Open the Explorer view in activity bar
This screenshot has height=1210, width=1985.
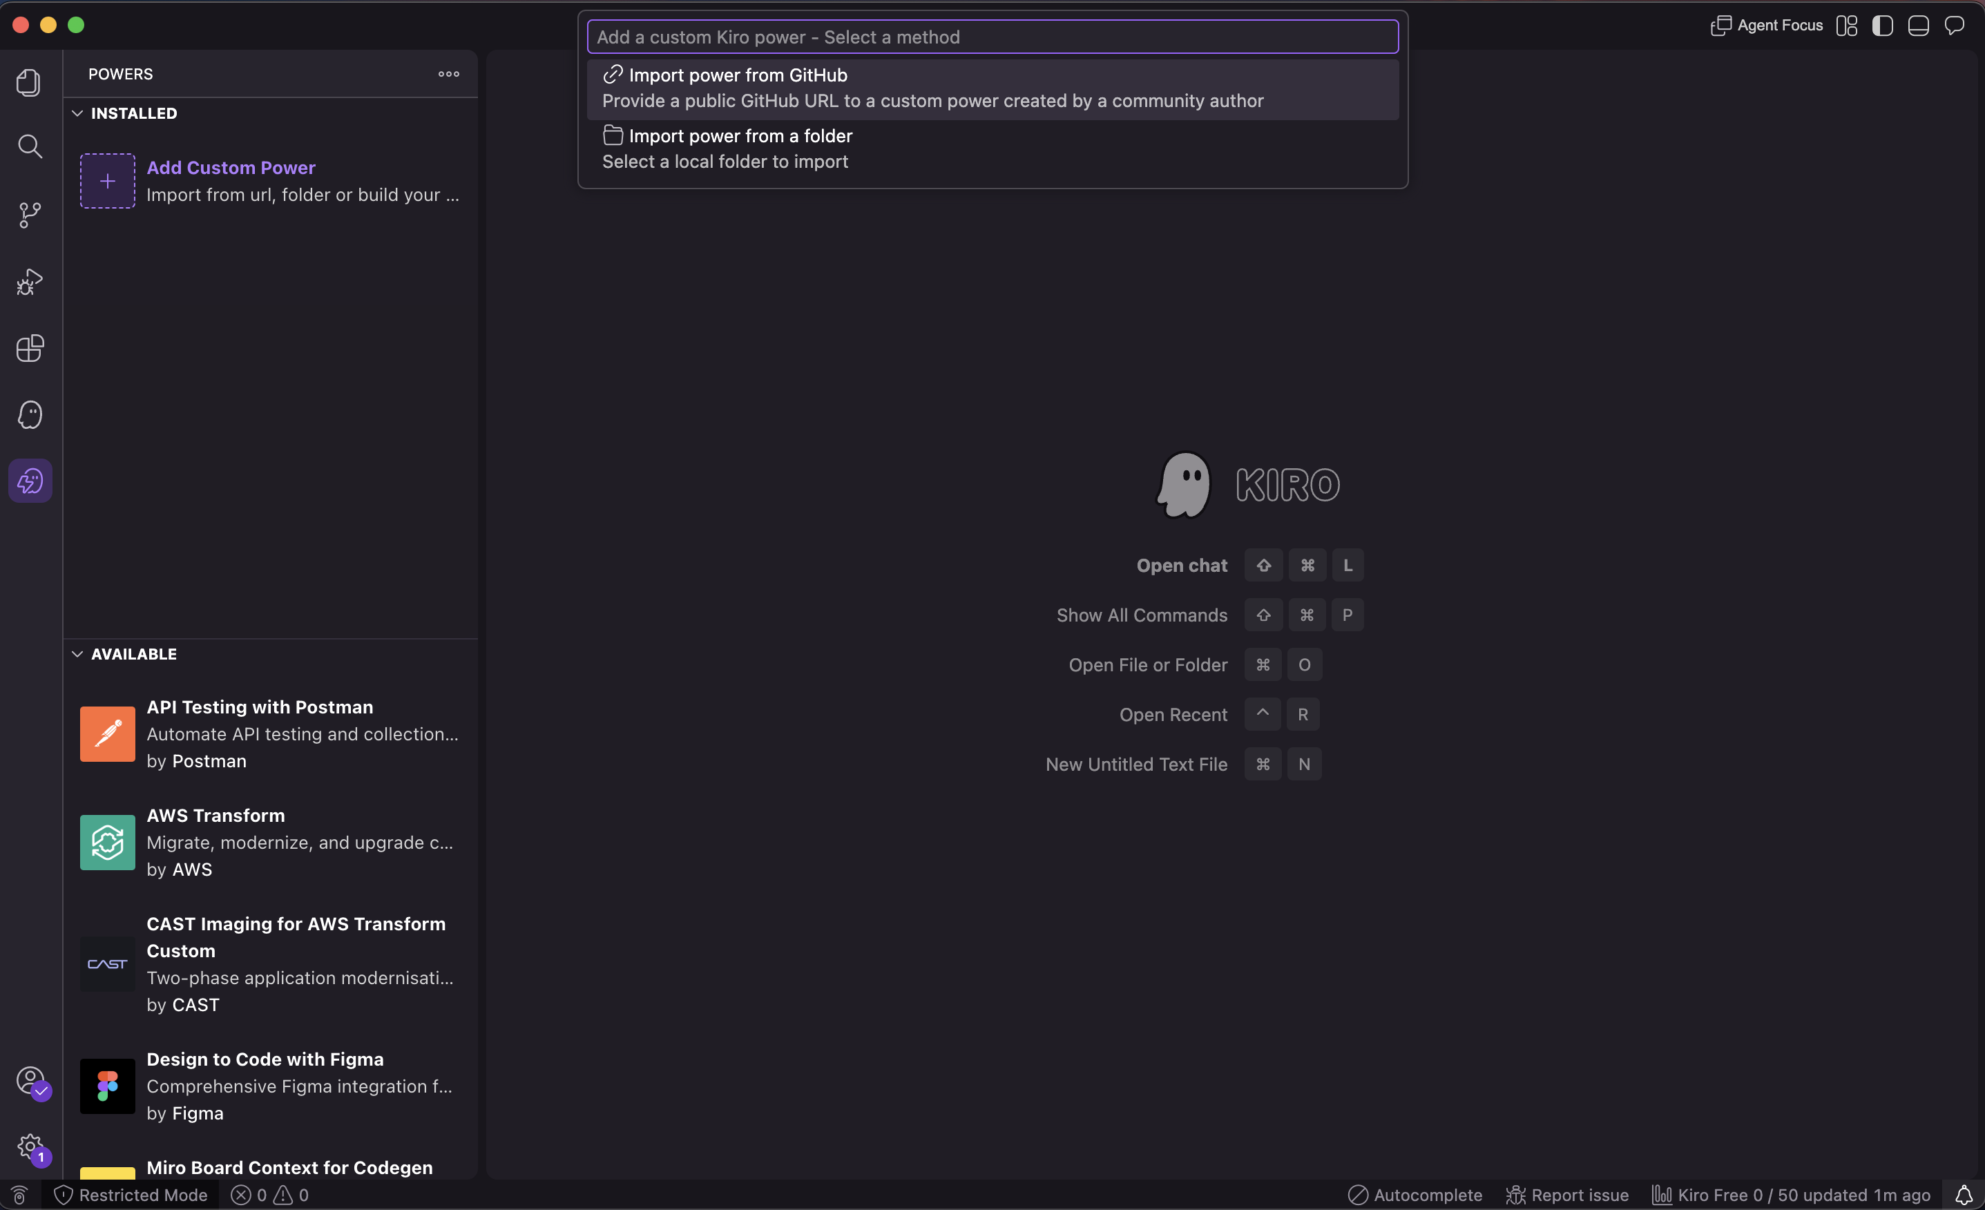(30, 82)
